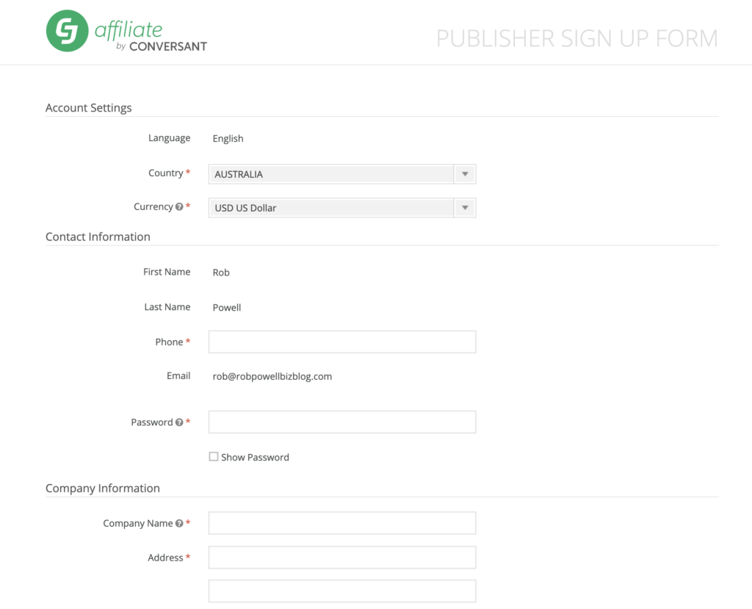Click the English language value

pyautogui.click(x=228, y=138)
